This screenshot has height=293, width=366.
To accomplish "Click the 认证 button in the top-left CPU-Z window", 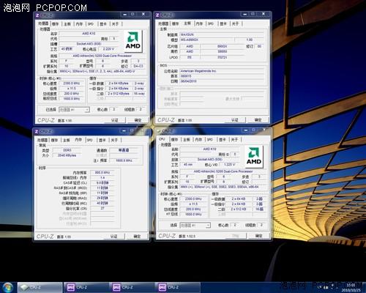I will click(115, 120).
